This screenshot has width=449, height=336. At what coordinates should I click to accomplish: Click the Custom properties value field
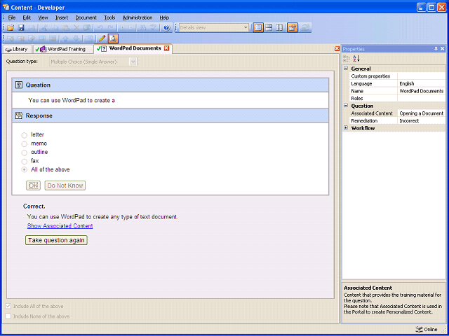coord(421,76)
